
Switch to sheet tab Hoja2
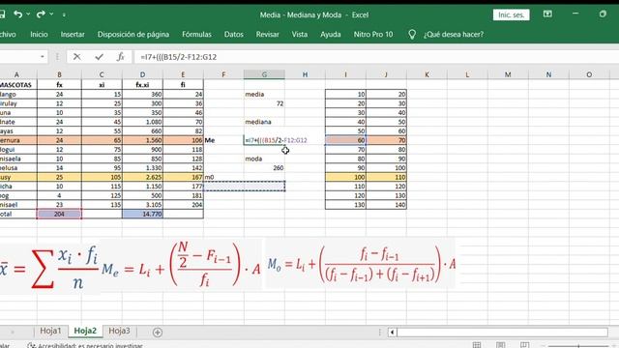pos(85,331)
